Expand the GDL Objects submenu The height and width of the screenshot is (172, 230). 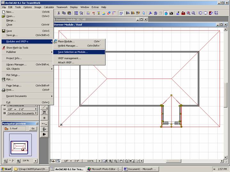tap(27, 69)
